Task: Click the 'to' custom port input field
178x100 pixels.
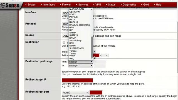Action: [100, 66]
